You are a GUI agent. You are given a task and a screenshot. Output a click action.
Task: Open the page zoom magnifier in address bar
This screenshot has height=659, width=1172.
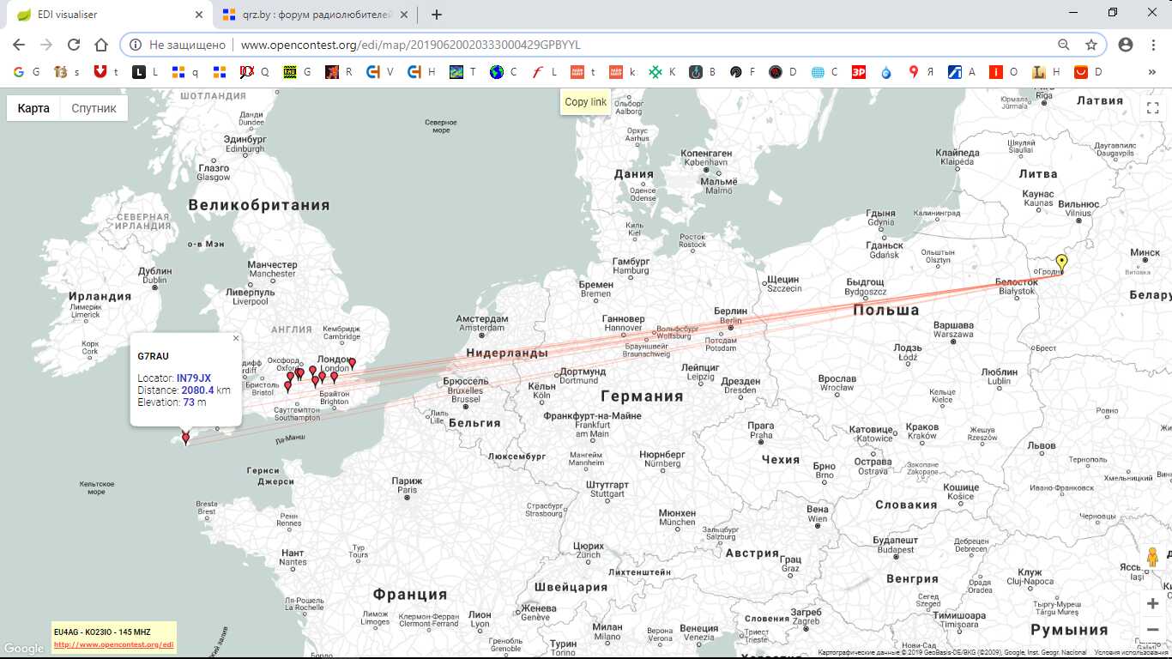1063,45
